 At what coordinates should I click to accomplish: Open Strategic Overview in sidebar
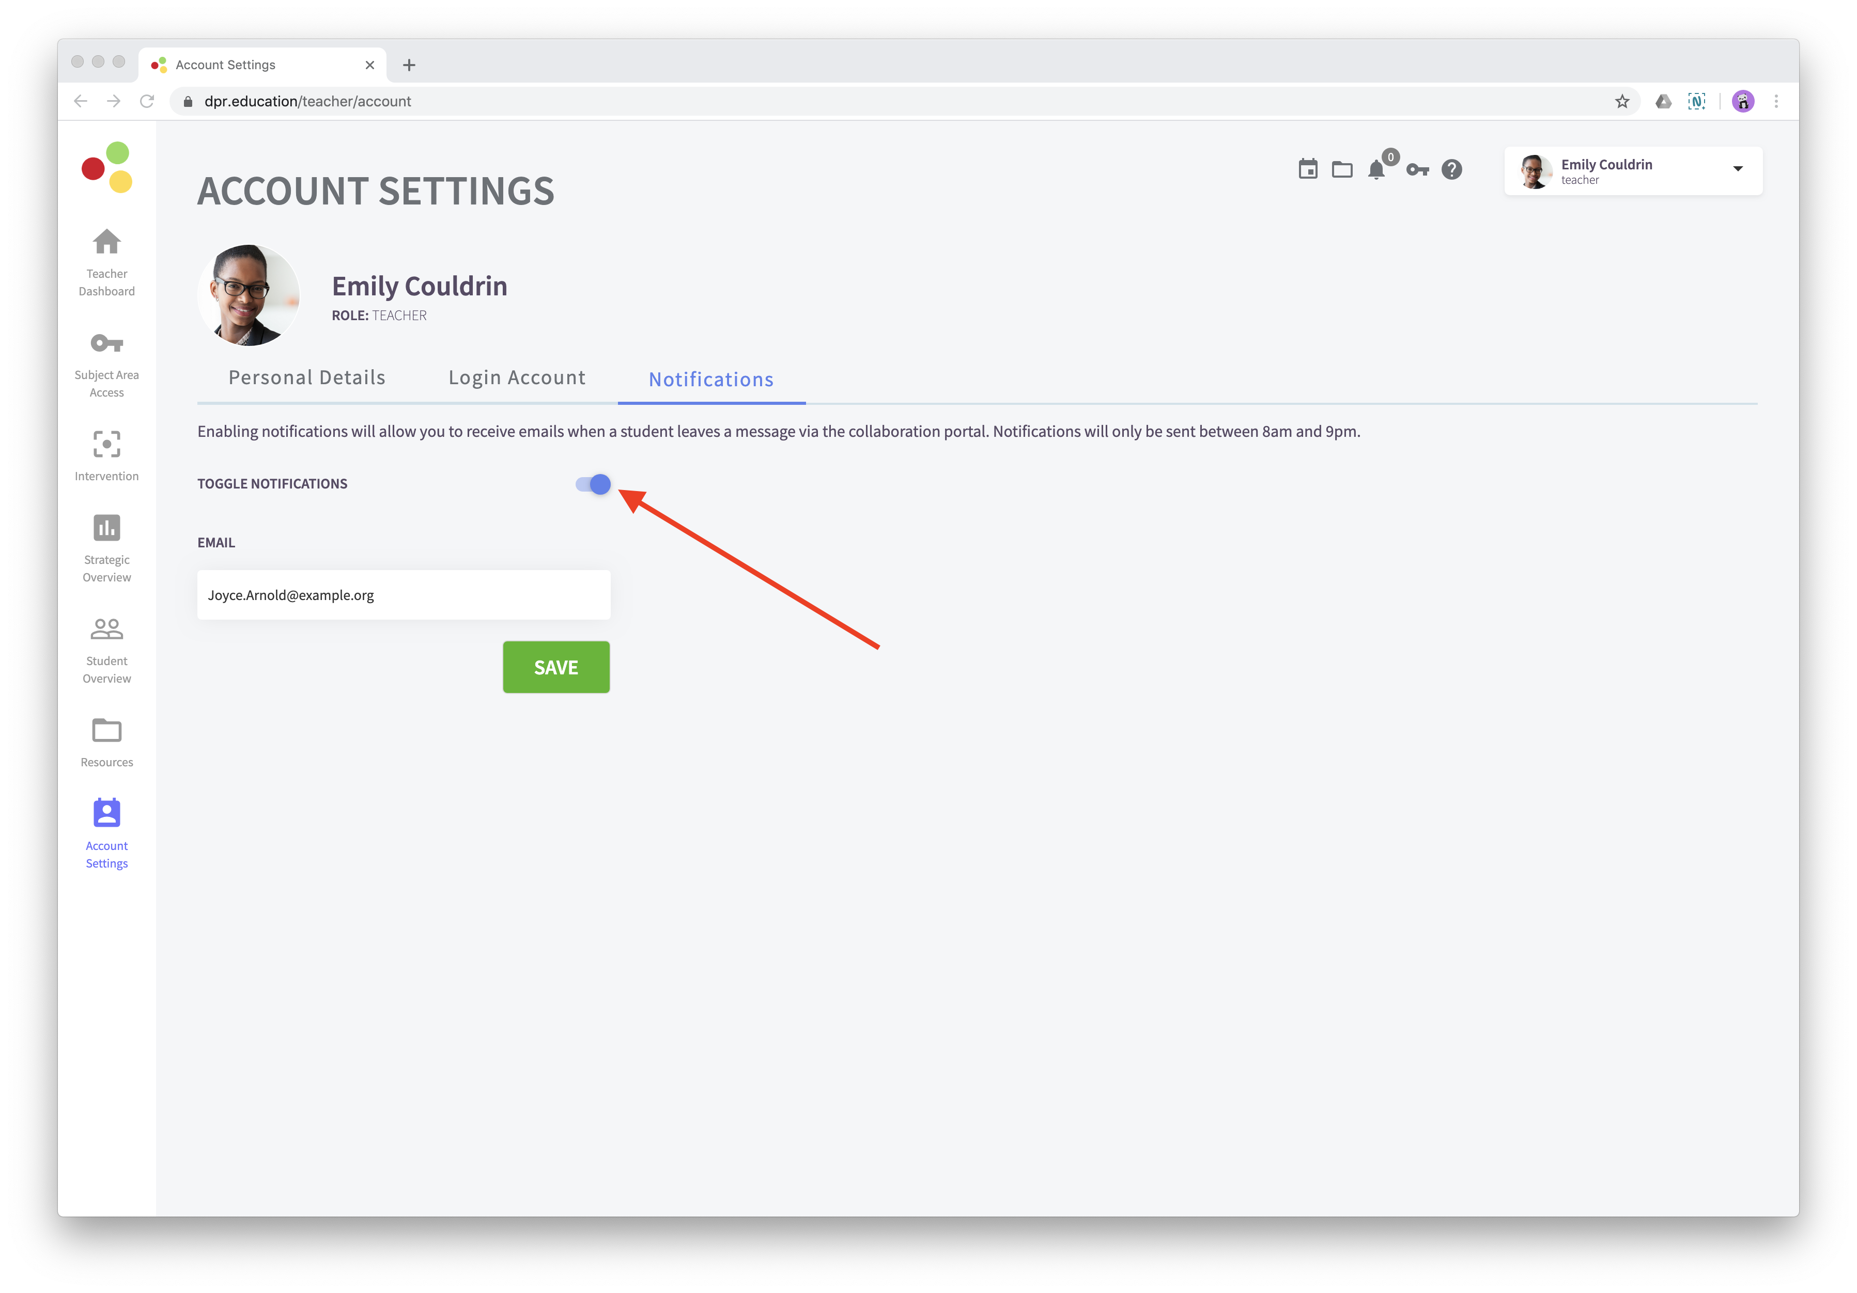point(107,548)
